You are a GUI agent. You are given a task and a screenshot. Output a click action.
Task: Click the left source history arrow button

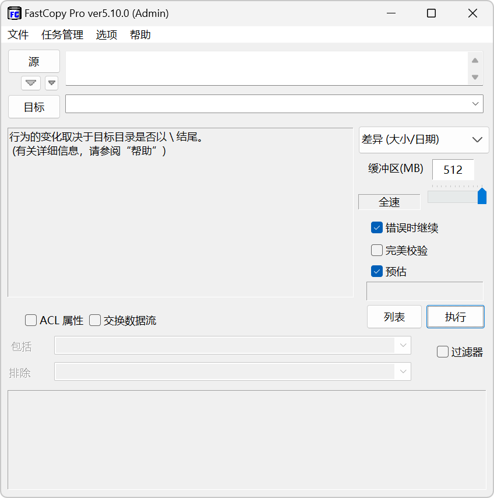coord(30,83)
